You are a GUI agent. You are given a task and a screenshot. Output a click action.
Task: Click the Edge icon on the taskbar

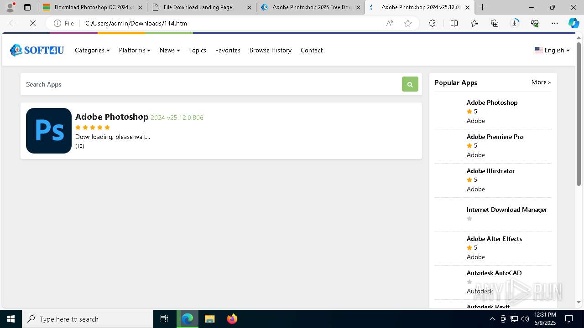coord(188,319)
